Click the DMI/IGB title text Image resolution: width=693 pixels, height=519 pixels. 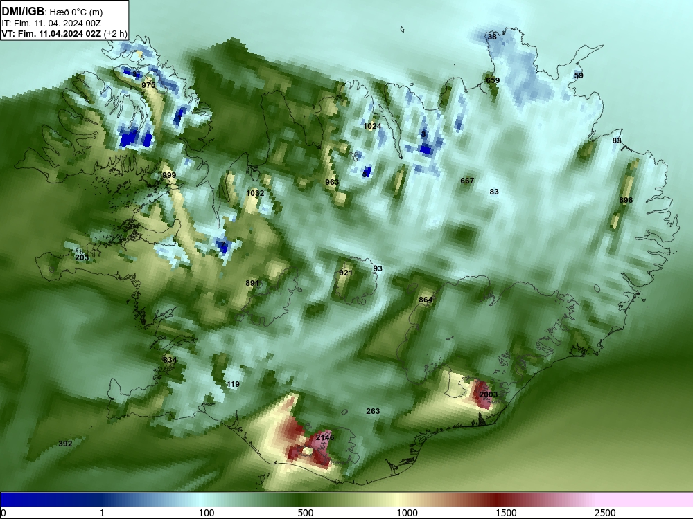23,12
